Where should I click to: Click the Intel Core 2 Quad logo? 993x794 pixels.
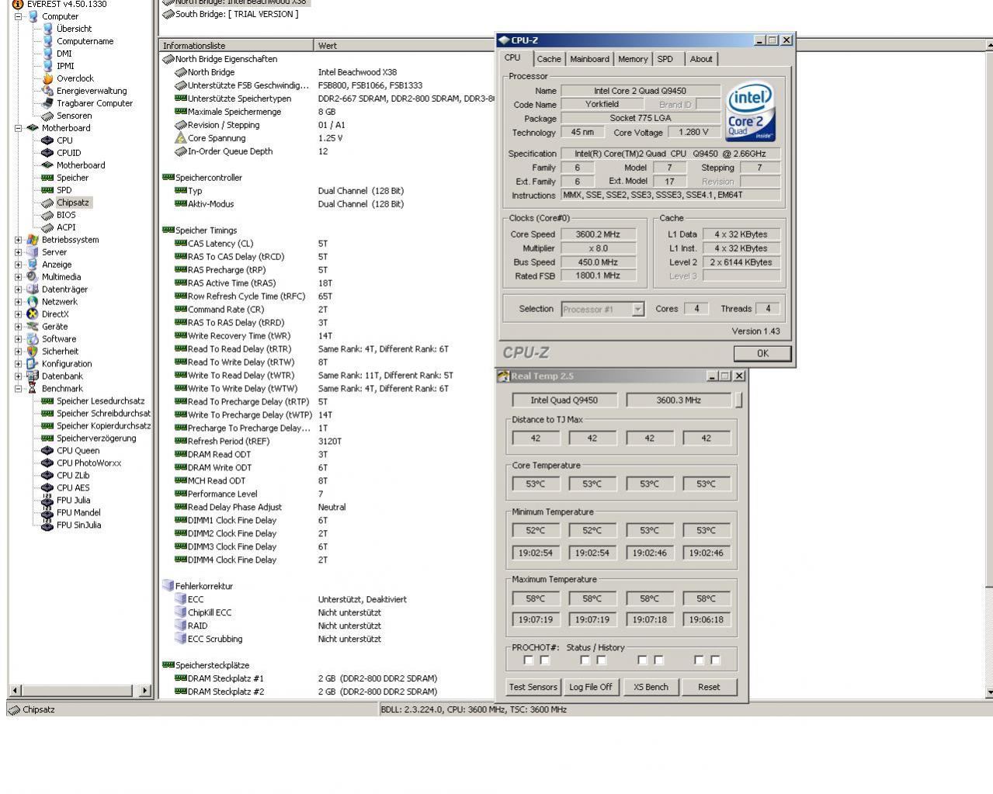point(751,113)
